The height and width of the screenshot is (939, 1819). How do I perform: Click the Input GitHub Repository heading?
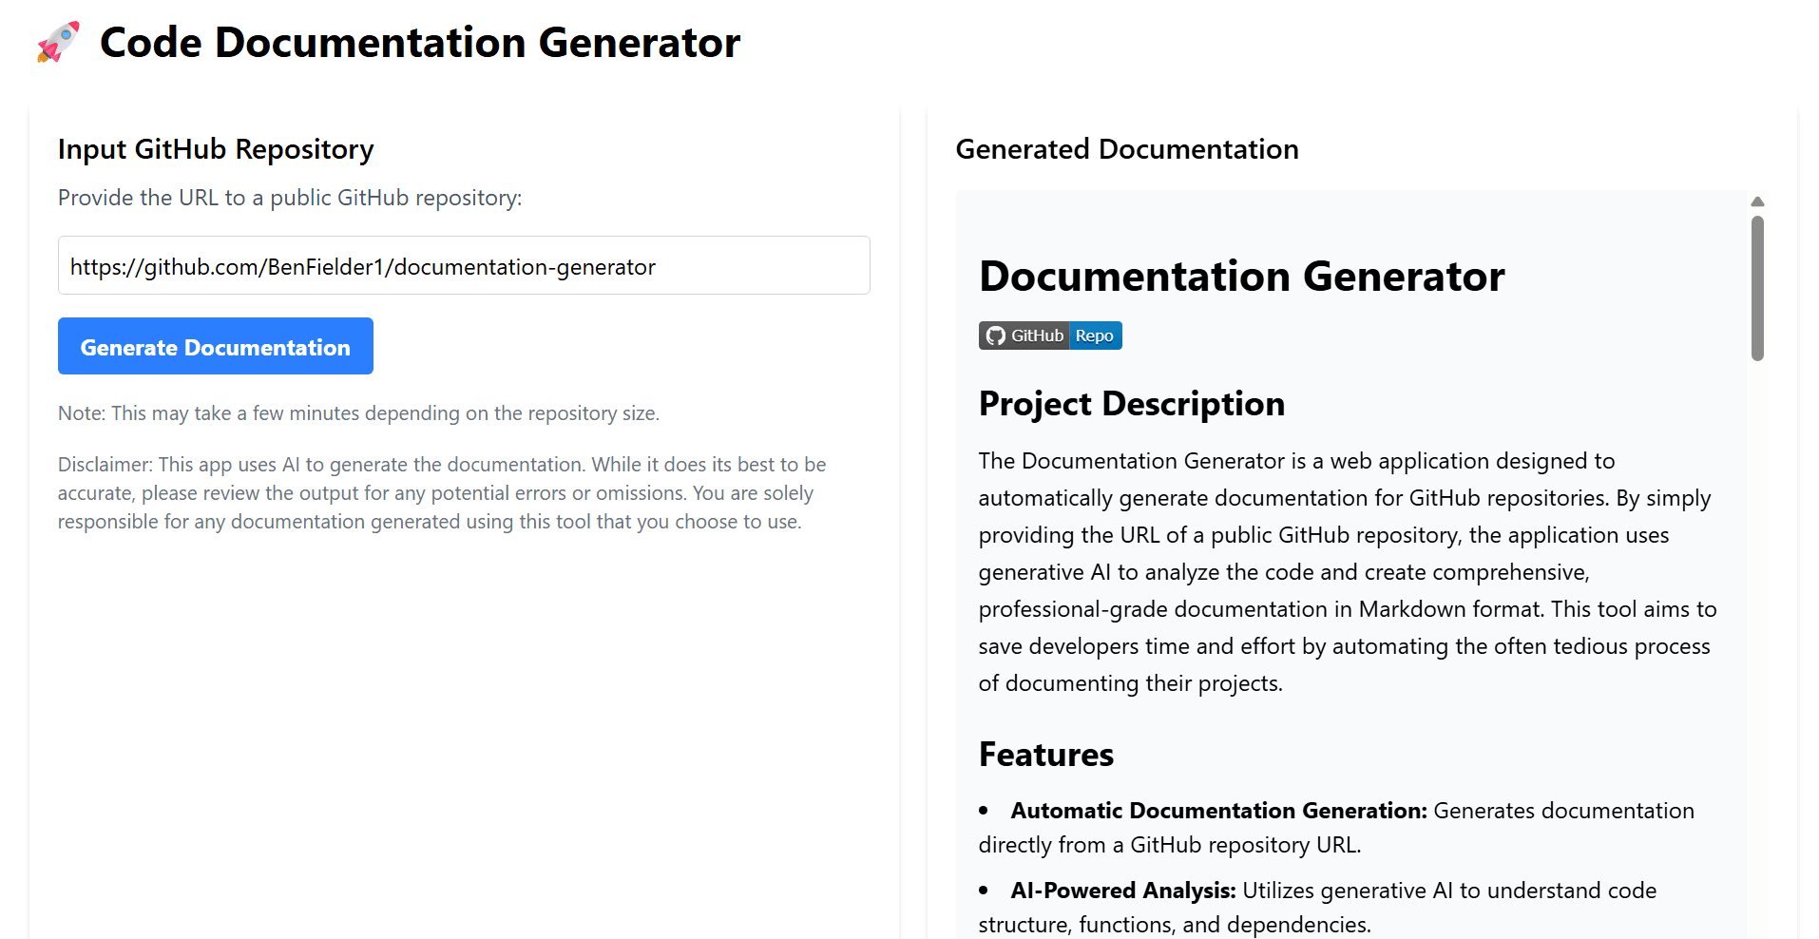coord(216,149)
